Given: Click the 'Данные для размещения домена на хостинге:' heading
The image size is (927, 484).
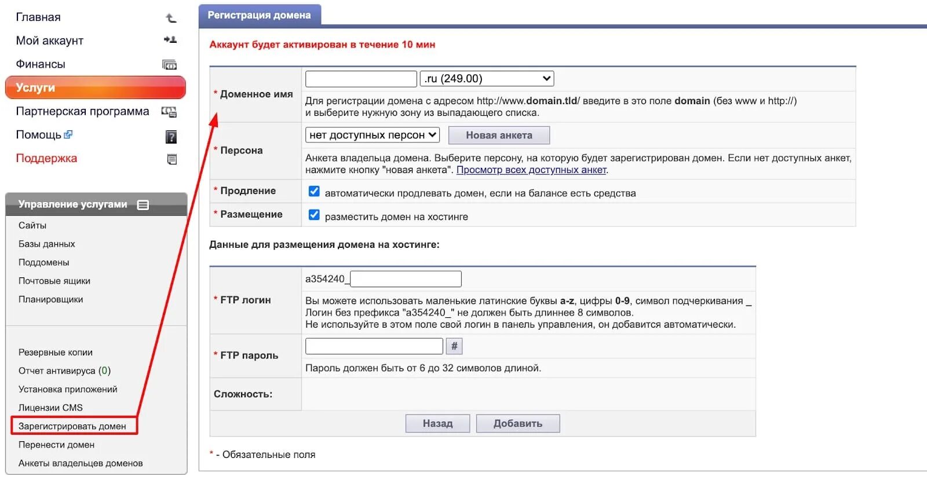Looking at the screenshot, I should coord(324,245).
